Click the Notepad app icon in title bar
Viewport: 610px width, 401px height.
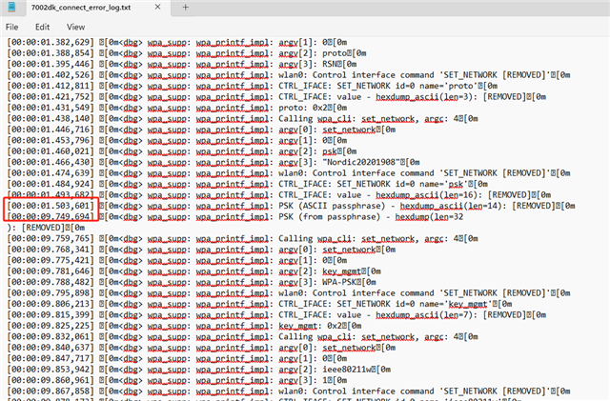click(x=12, y=8)
